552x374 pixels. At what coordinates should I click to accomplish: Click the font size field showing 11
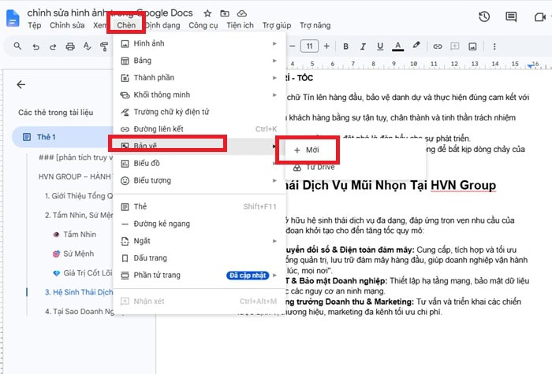[309, 46]
